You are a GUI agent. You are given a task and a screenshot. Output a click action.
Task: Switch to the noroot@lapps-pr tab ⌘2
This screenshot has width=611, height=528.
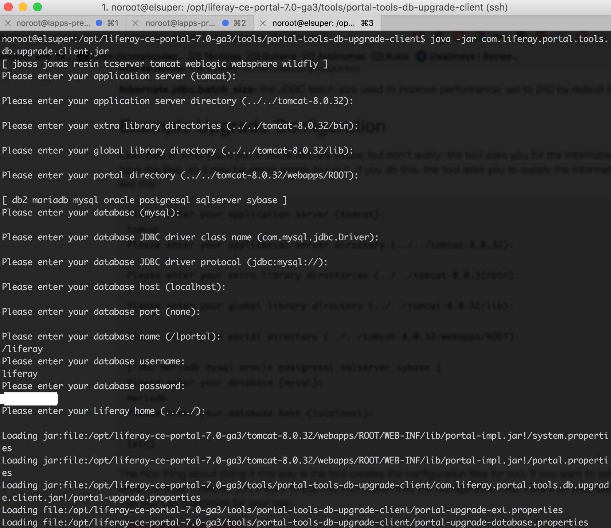point(190,23)
